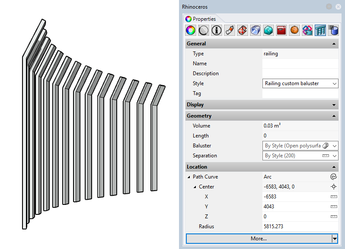The height and width of the screenshot is (249, 345).
Task: Open the teal Shutlining icon
Action: coord(268,30)
